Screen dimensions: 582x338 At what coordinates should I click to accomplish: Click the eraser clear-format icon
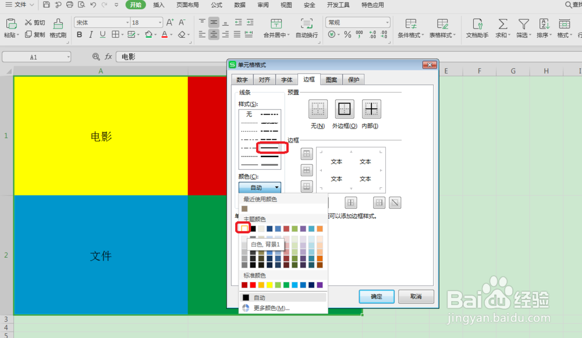[x=182, y=34]
